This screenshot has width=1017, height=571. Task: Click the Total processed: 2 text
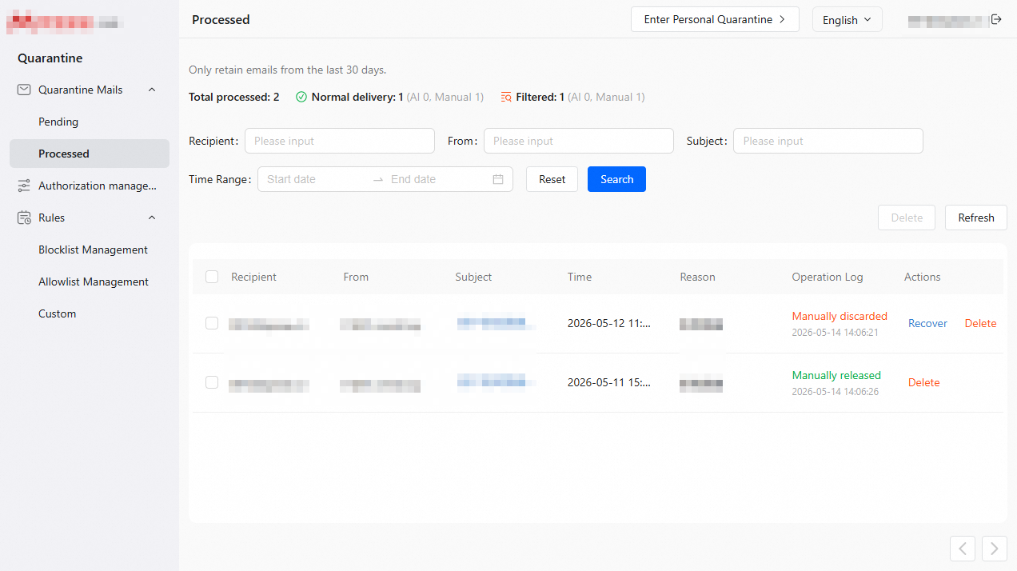(x=234, y=97)
